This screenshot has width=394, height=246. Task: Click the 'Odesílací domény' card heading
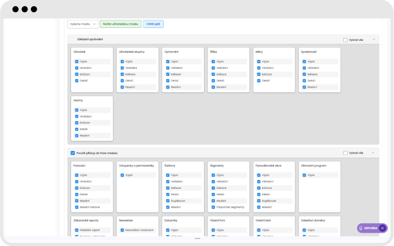coord(313,220)
